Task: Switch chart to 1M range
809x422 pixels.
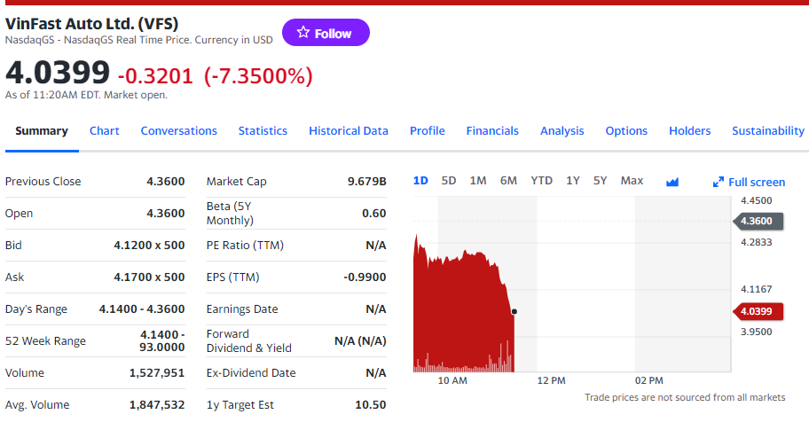Action: (x=478, y=181)
